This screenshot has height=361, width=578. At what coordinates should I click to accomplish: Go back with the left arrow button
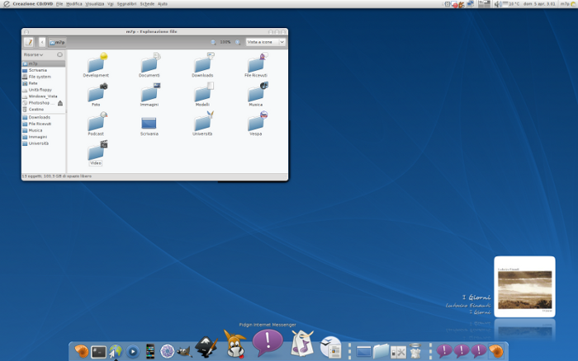click(x=42, y=42)
